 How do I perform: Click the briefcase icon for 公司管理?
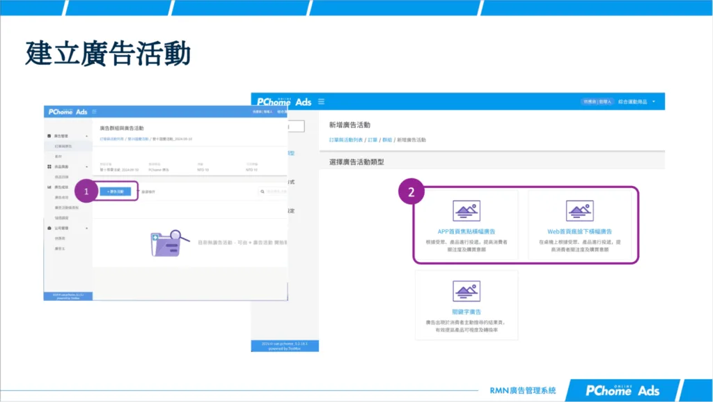tap(49, 226)
